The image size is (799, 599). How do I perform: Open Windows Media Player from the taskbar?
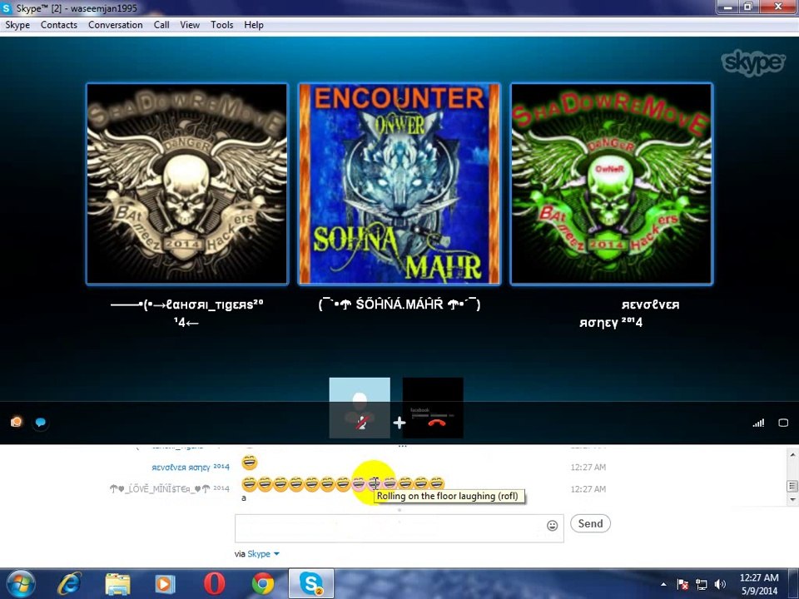pyautogui.click(x=165, y=584)
